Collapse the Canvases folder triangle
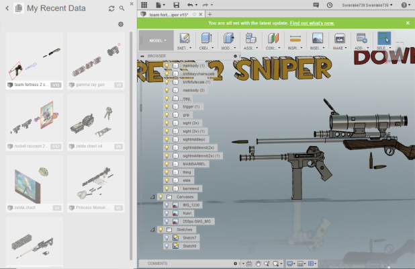Screen dimensions: 415x269 pos(152,197)
